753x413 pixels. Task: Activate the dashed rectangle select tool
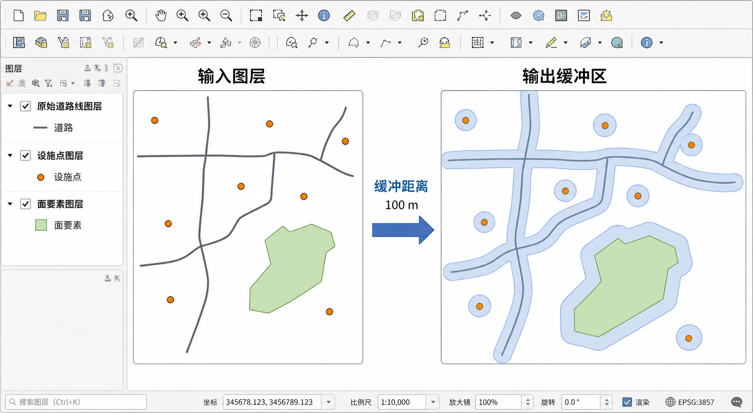[x=256, y=16]
